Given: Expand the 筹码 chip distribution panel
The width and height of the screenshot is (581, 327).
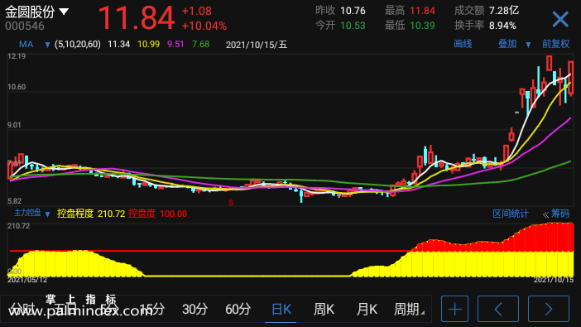Looking at the screenshot, I should coord(556,214).
